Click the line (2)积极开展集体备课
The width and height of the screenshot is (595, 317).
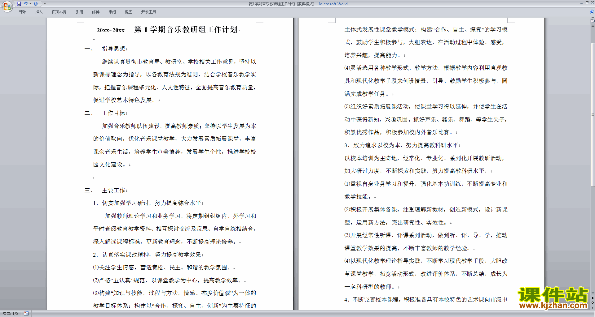tap(426, 210)
